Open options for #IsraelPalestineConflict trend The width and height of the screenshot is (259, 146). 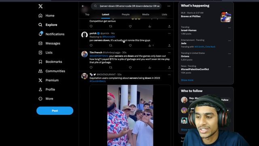(x=229, y=67)
